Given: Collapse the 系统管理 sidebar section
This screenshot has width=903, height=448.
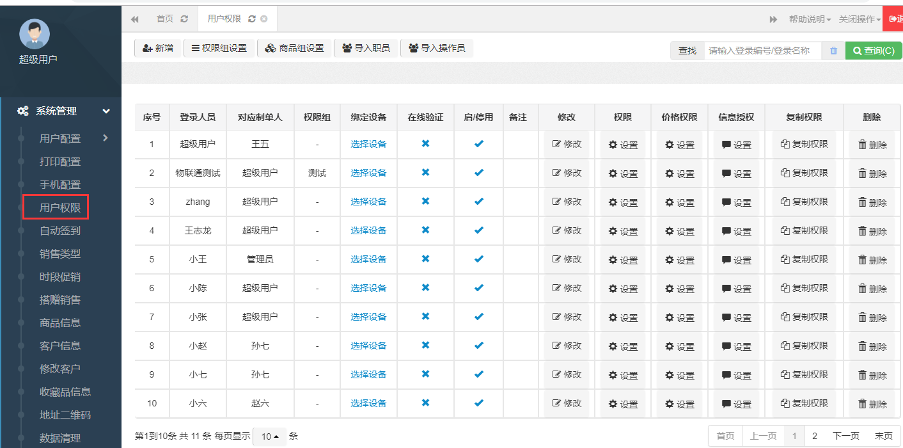Looking at the screenshot, I should point(106,111).
